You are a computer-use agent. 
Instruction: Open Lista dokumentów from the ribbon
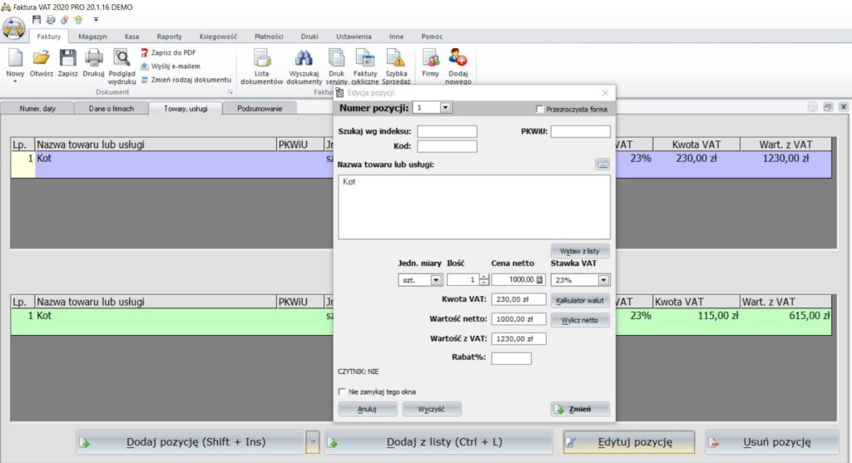[262, 59]
